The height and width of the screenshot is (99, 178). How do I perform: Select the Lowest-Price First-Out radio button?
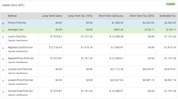click(x=3, y=81)
